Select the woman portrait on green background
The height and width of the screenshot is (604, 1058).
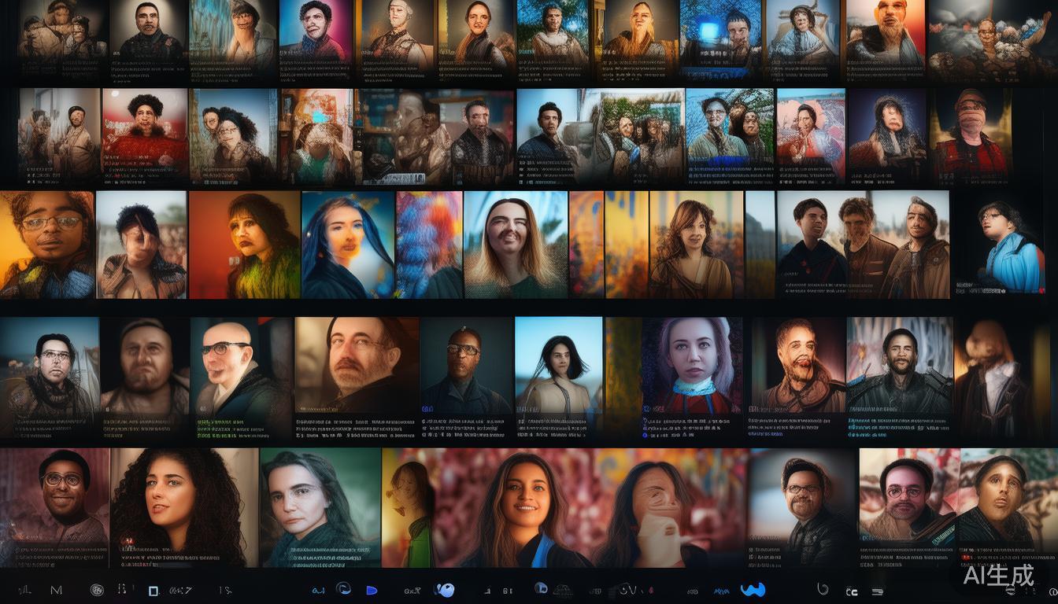click(x=320, y=507)
